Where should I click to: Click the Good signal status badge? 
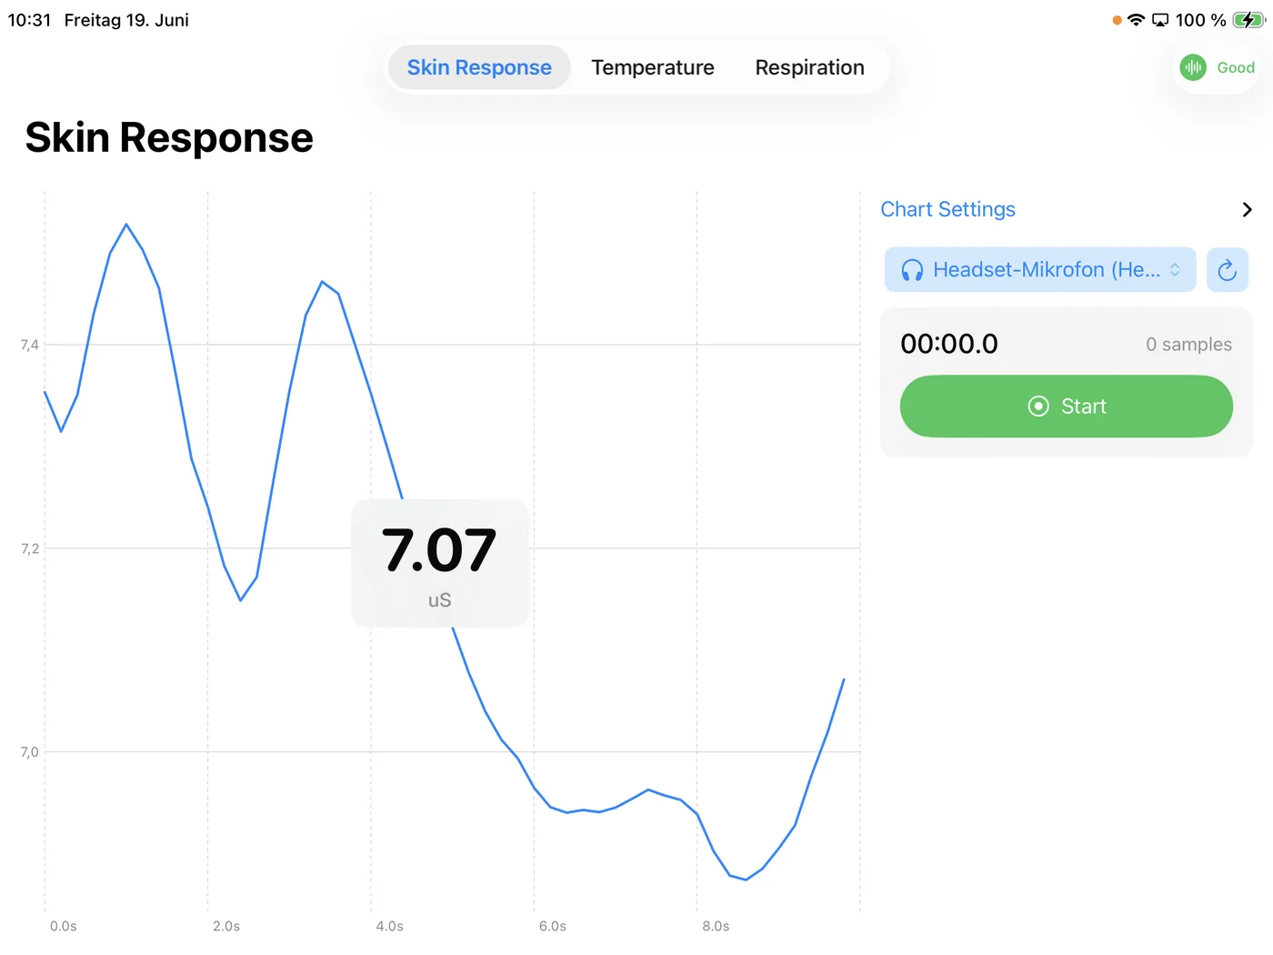click(x=1218, y=67)
